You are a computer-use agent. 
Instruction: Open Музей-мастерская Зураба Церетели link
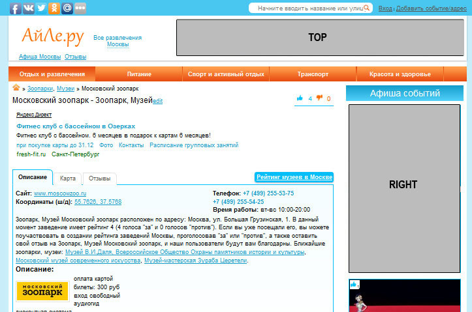click(x=196, y=261)
